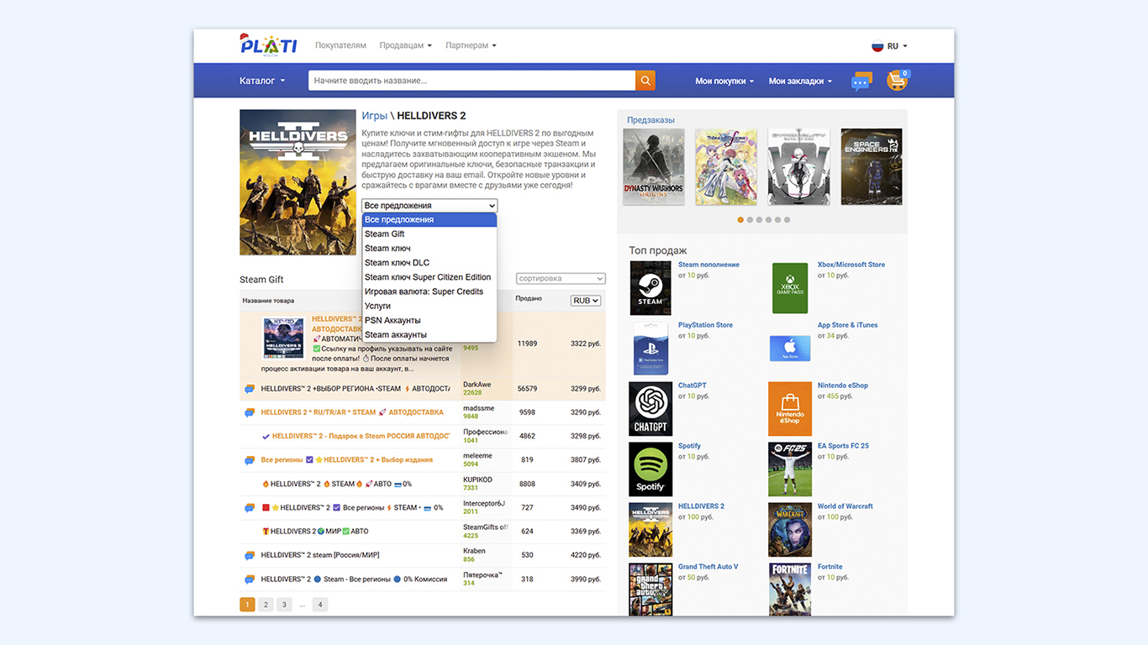Viewport: 1148px width, 645px height.
Task: Select Игровая валюта: Super Credits option
Action: coord(429,291)
